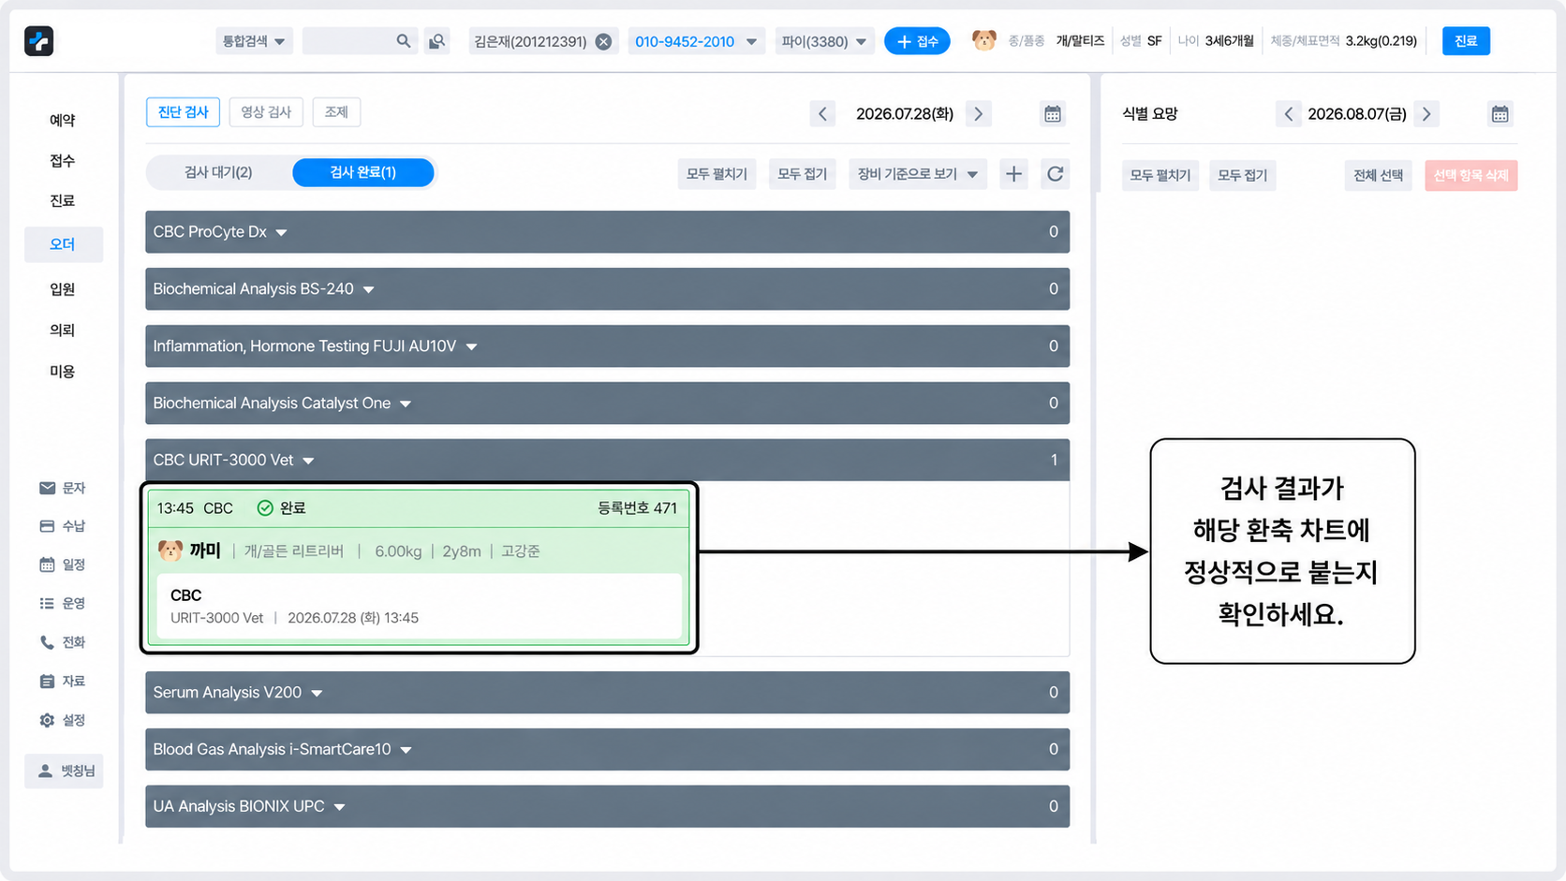This screenshot has height=881, width=1566.
Task: Expand UA Analysis BIONIX UPC section
Action: [x=607, y=806]
